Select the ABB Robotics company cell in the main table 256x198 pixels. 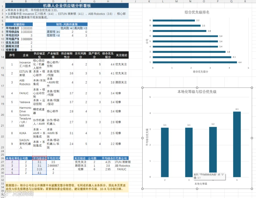coord(26,82)
